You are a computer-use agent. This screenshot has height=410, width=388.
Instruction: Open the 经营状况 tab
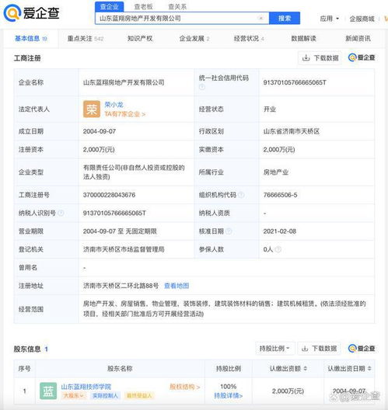click(249, 39)
